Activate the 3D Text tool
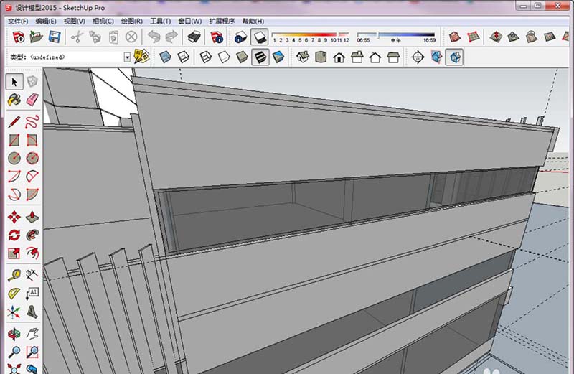 32,312
